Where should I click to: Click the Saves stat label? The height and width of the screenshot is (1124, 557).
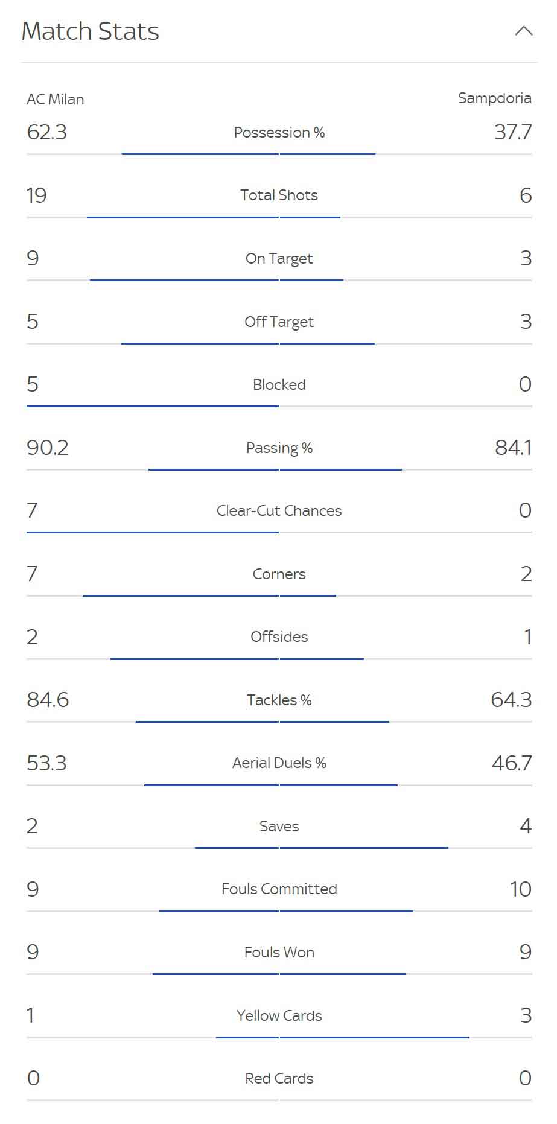click(279, 827)
